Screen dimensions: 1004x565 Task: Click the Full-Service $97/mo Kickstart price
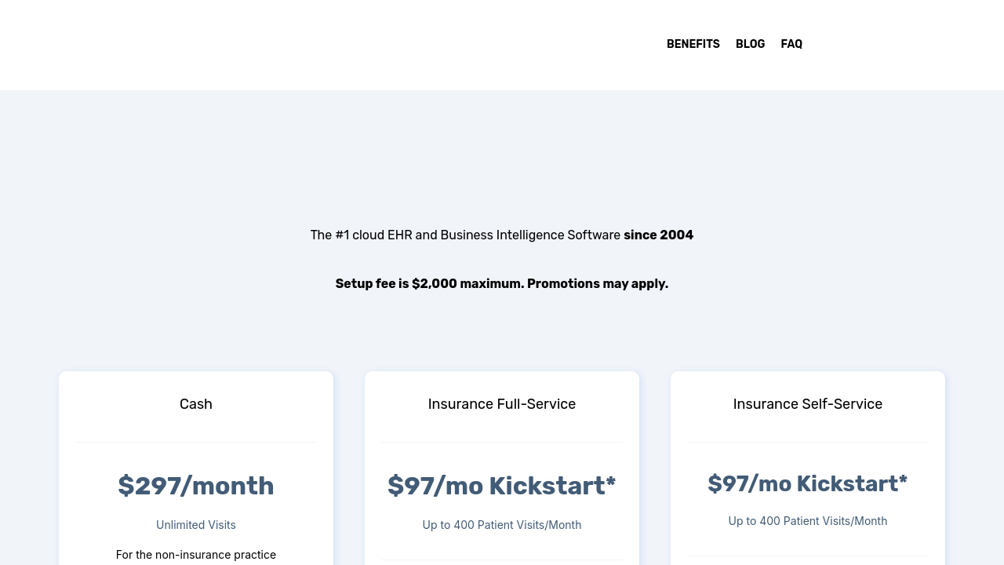(502, 486)
